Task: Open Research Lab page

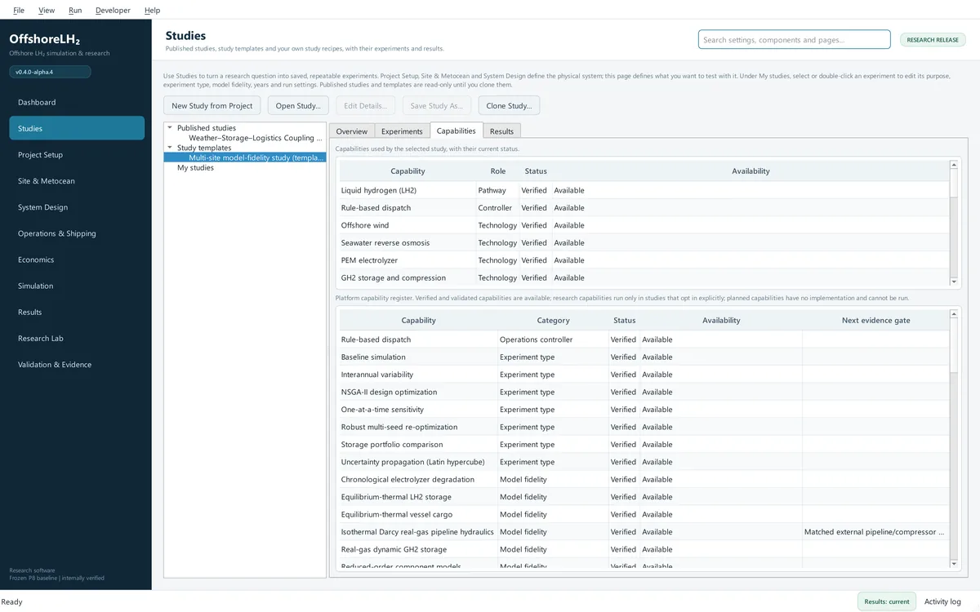Action: pos(77,338)
